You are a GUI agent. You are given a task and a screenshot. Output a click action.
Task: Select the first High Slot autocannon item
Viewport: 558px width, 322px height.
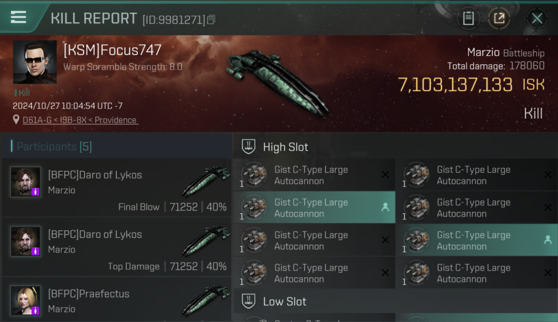pos(313,175)
